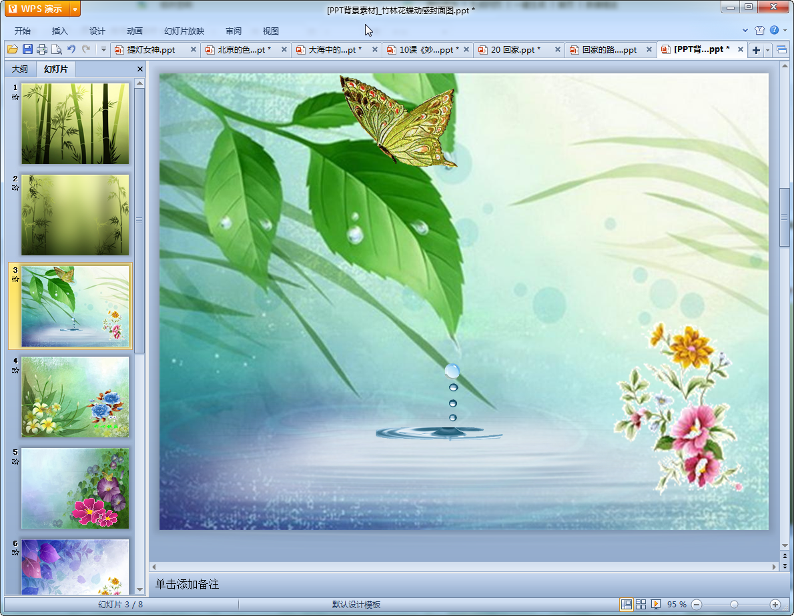Select slide 1 bamboo thumbnail
This screenshot has width=794, height=616.
pos(75,124)
